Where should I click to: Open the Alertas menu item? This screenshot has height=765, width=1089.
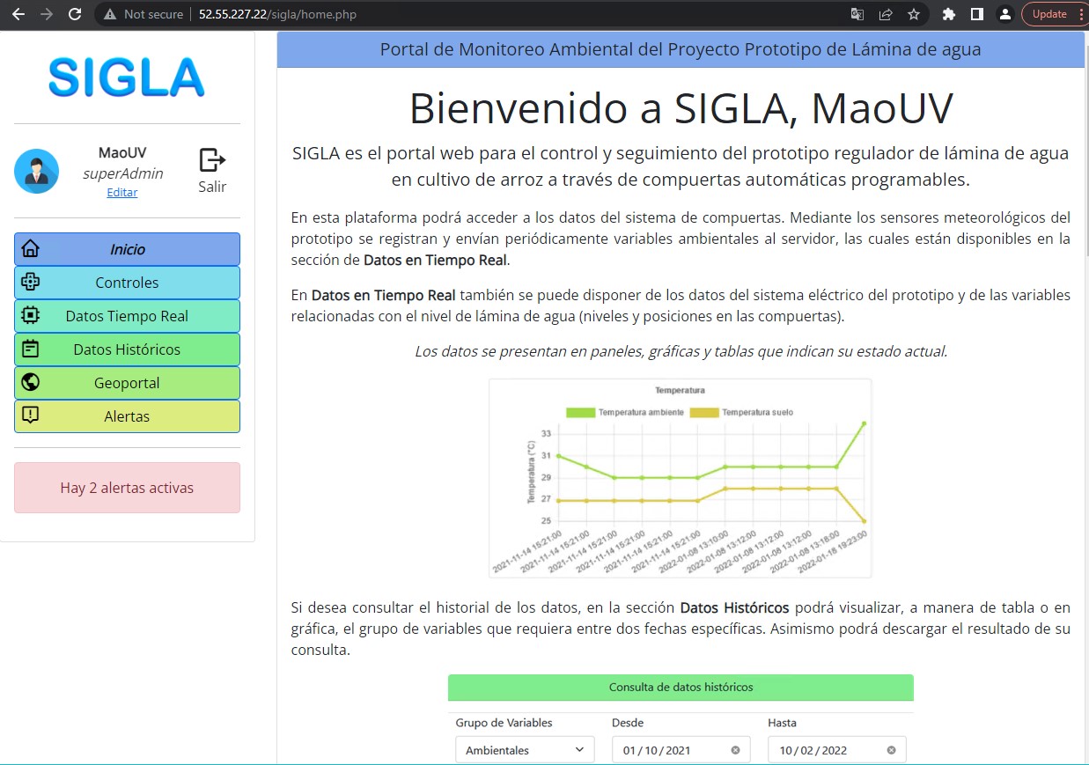pyautogui.click(x=127, y=416)
